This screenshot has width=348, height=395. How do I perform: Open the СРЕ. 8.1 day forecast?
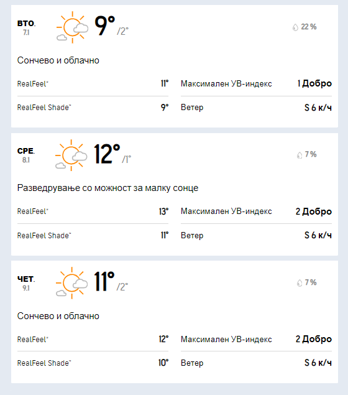click(x=26, y=155)
